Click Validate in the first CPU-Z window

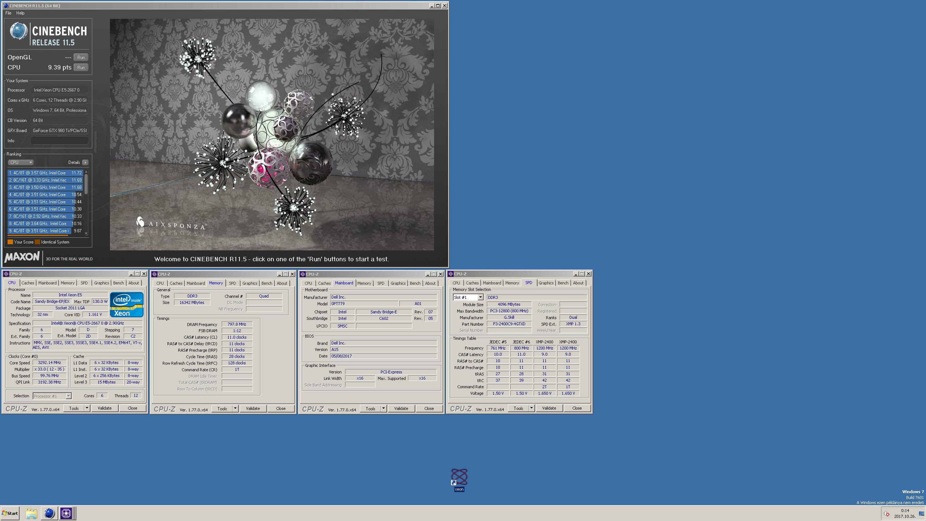[105, 408]
